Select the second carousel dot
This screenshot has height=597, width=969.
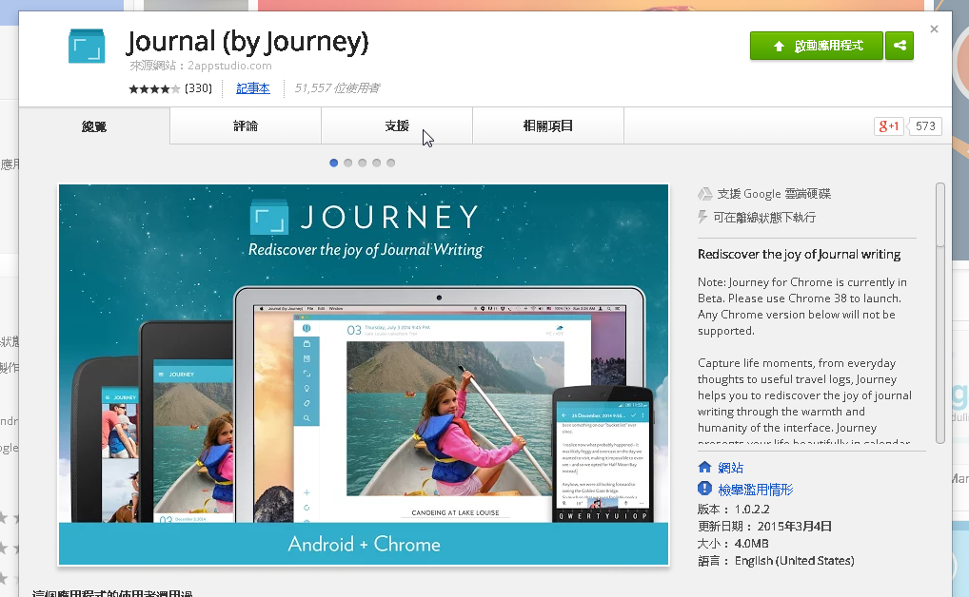[x=348, y=163]
